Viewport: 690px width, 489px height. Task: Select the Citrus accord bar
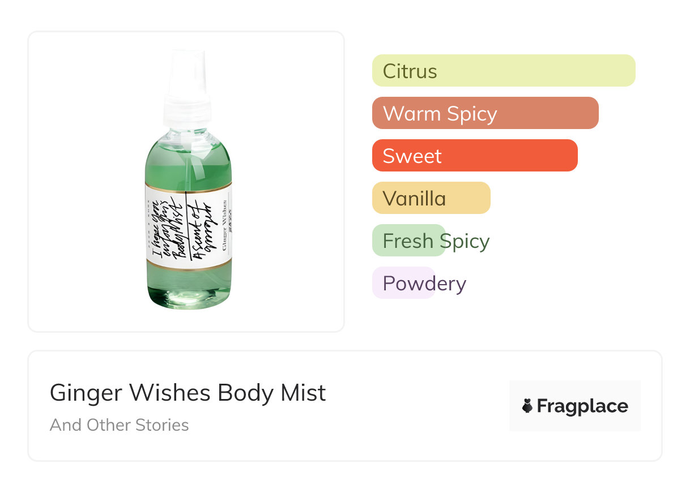(503, 71)
